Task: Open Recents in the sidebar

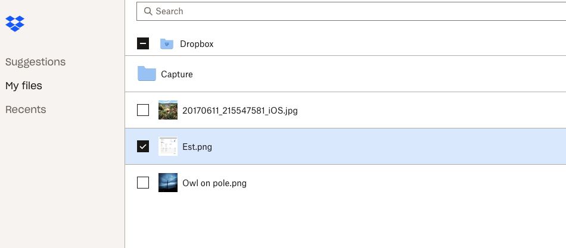Action: (x=26, y=109)
